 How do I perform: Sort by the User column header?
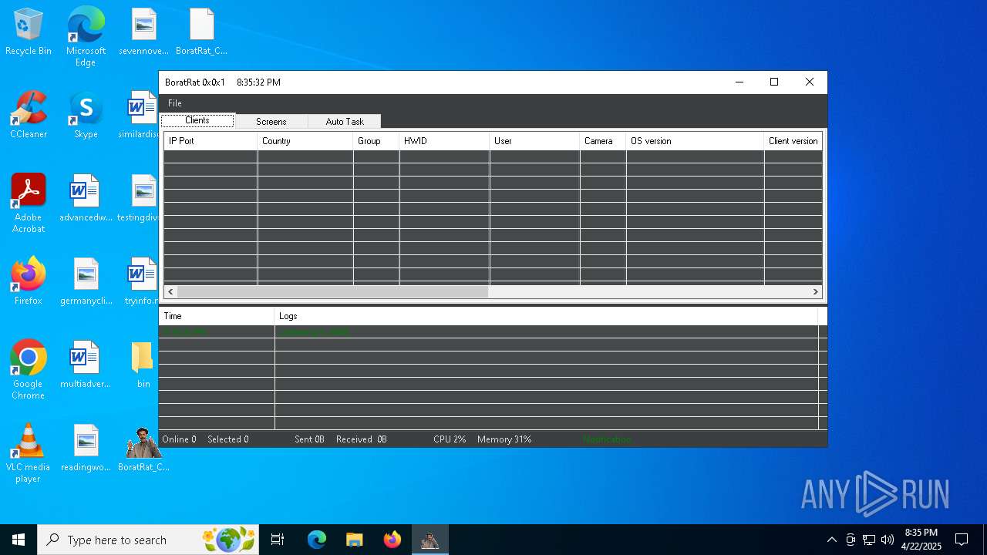coord(534,141)
